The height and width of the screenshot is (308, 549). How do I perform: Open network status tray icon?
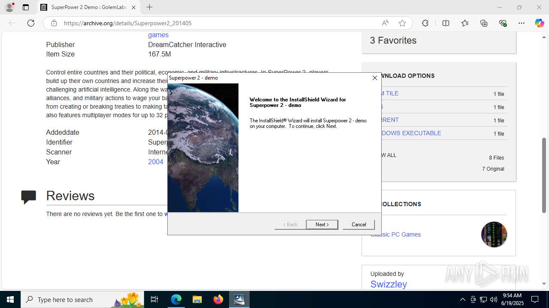coord(483,299)
